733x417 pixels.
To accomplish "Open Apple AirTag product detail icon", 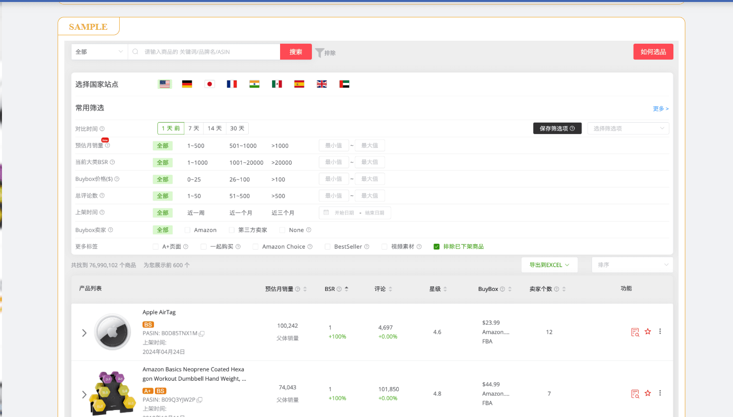I will point(635,332).
